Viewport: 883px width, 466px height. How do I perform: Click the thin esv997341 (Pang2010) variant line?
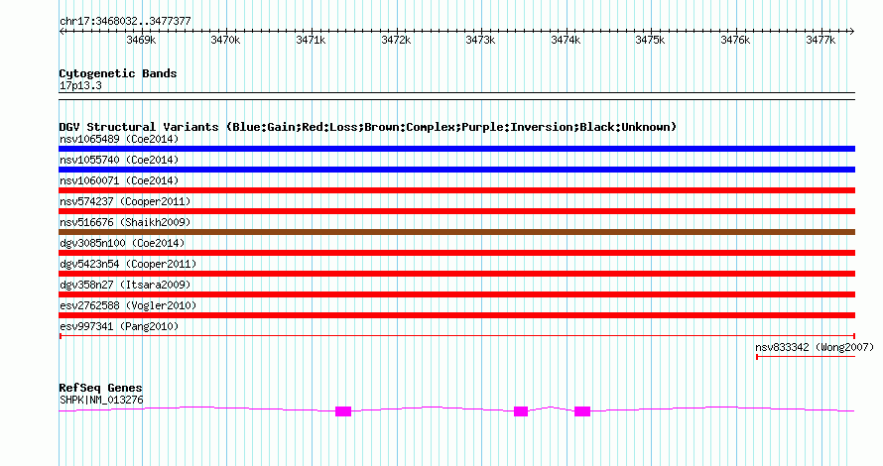456,336
